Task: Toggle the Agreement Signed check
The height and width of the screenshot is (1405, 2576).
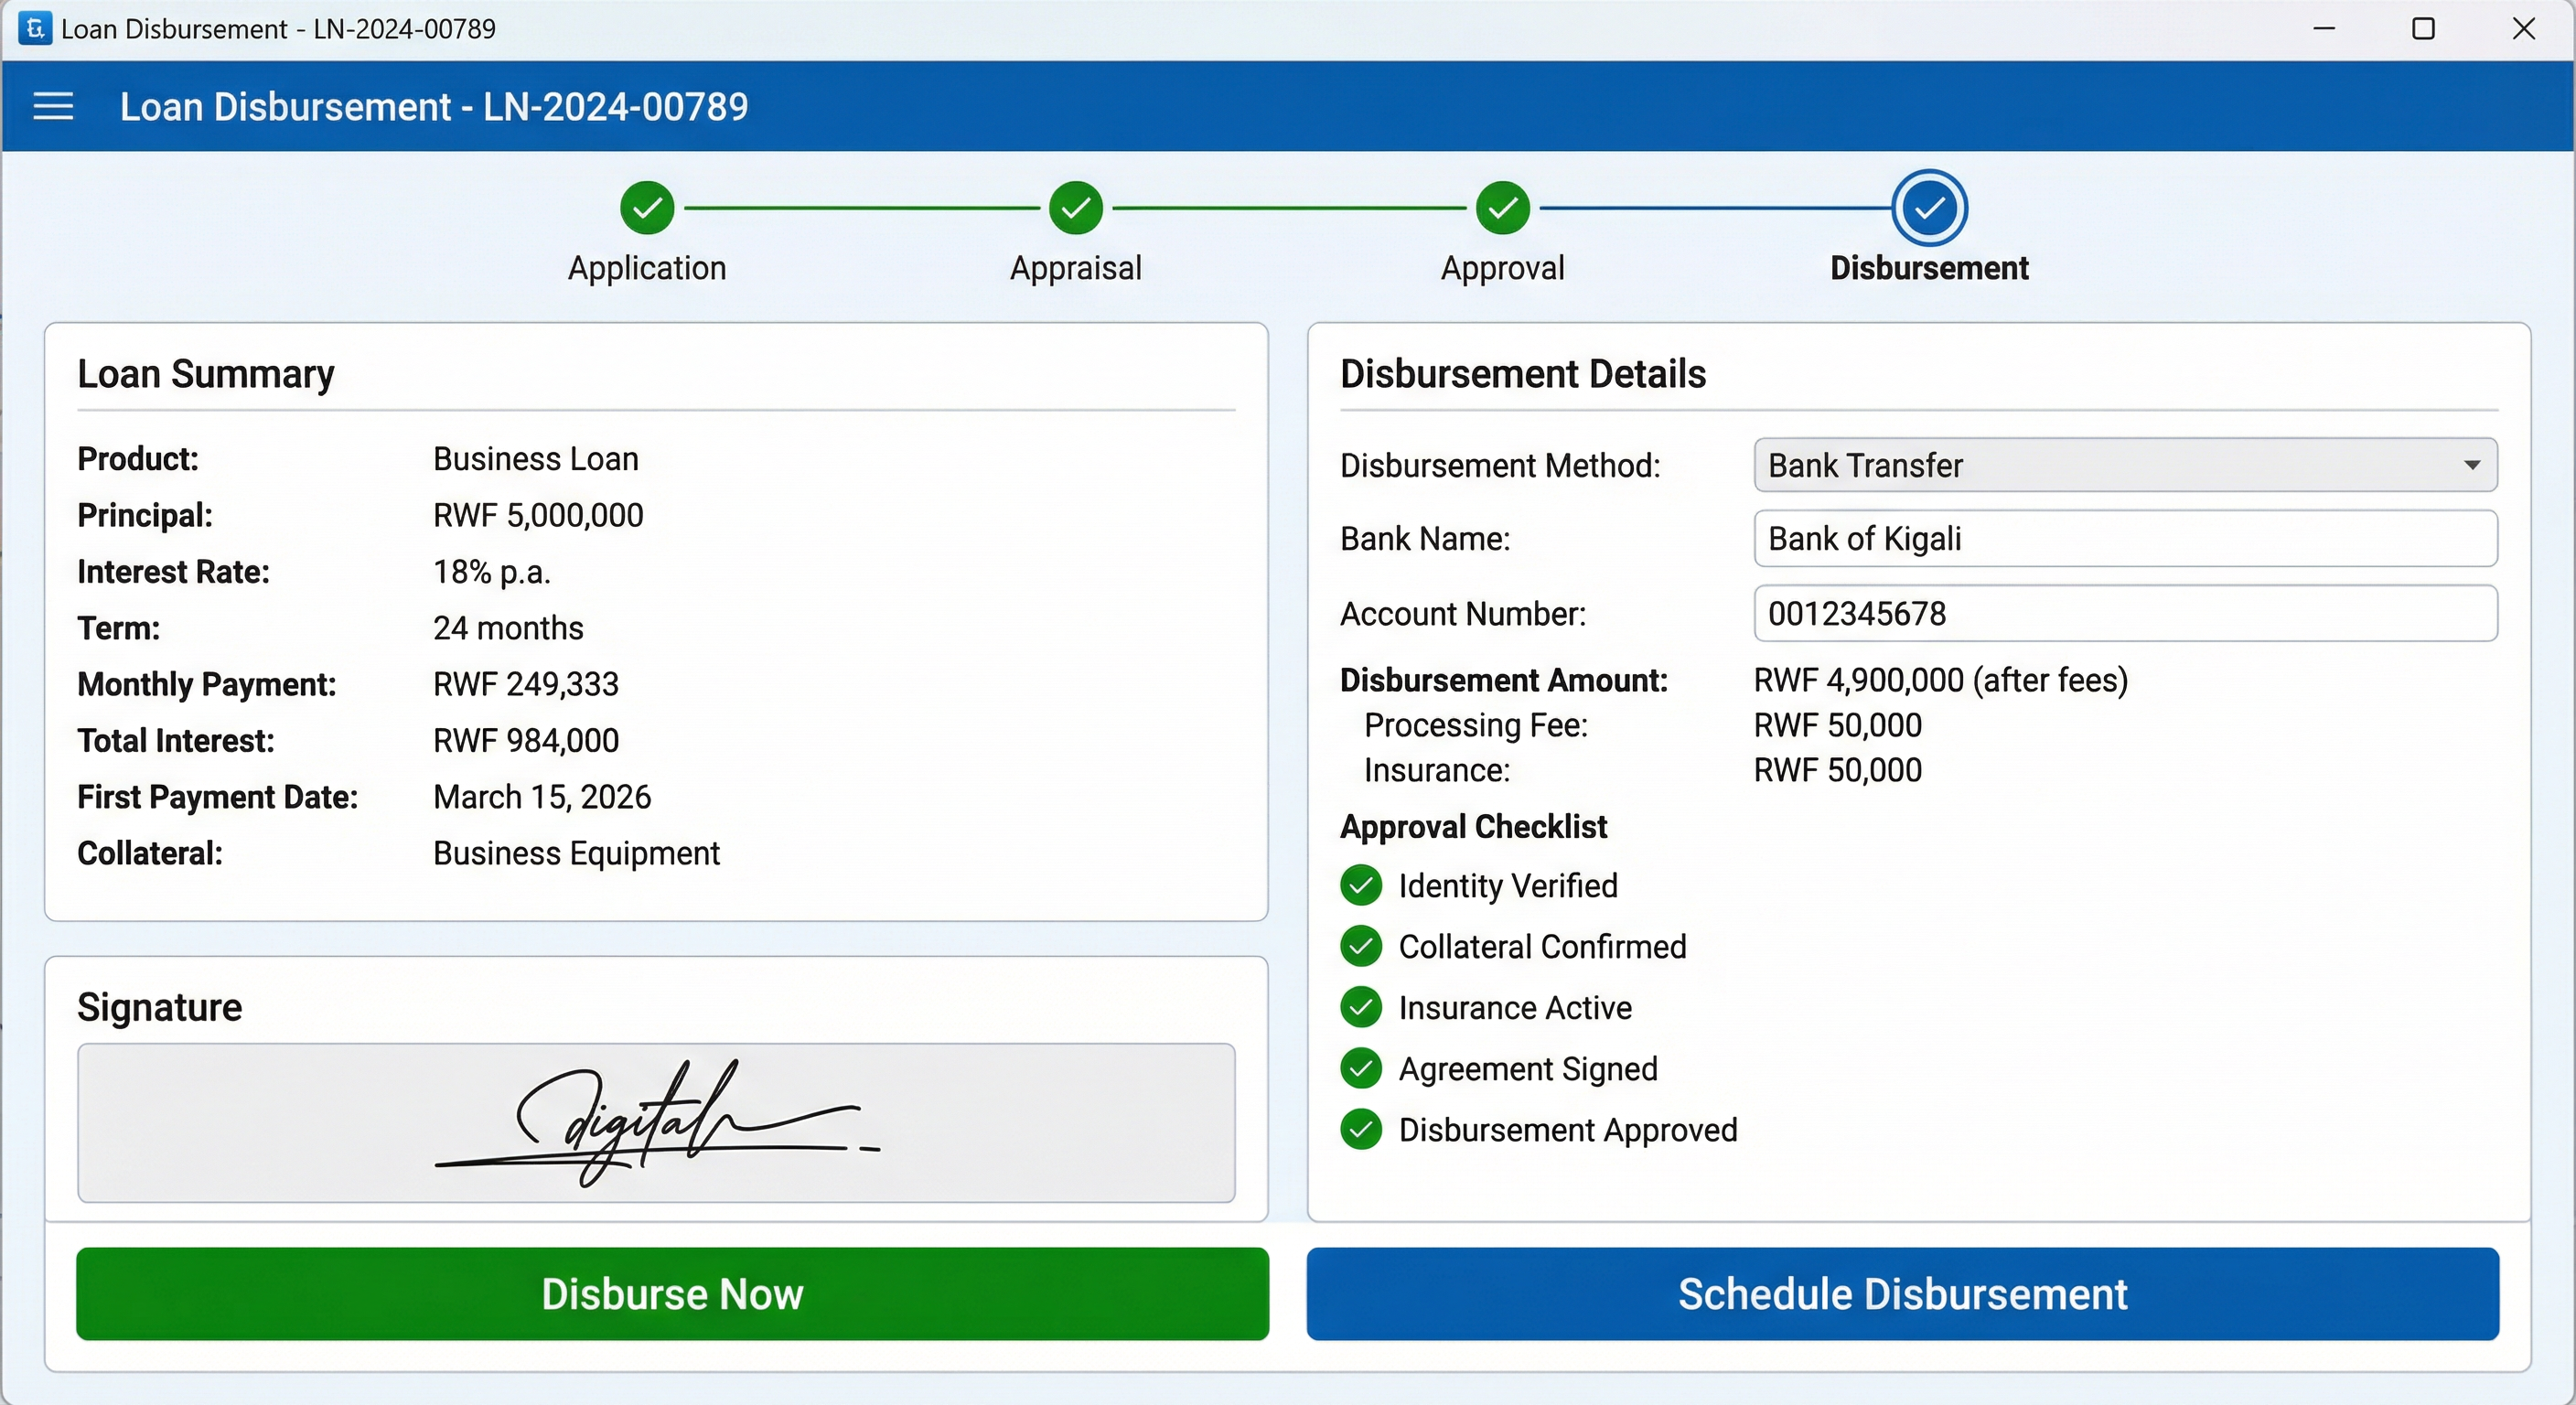Action: point(1361,1069)
